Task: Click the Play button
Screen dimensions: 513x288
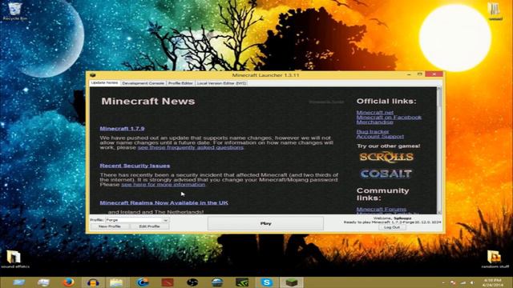Action: (x=265, y=224)
